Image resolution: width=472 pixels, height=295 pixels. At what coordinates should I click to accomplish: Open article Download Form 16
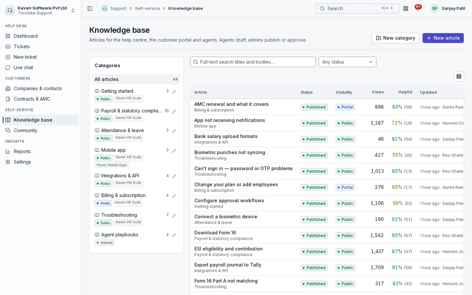[x=215, y=233]
